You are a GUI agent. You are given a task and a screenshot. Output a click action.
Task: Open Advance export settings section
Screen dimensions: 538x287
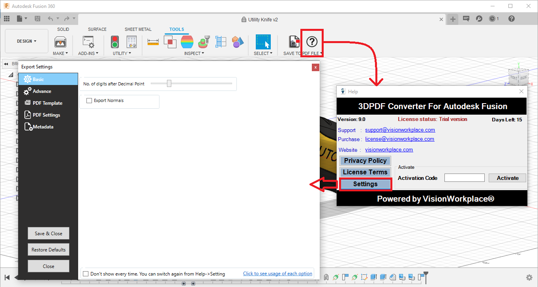pyautogui.click(x=48, y=91)
